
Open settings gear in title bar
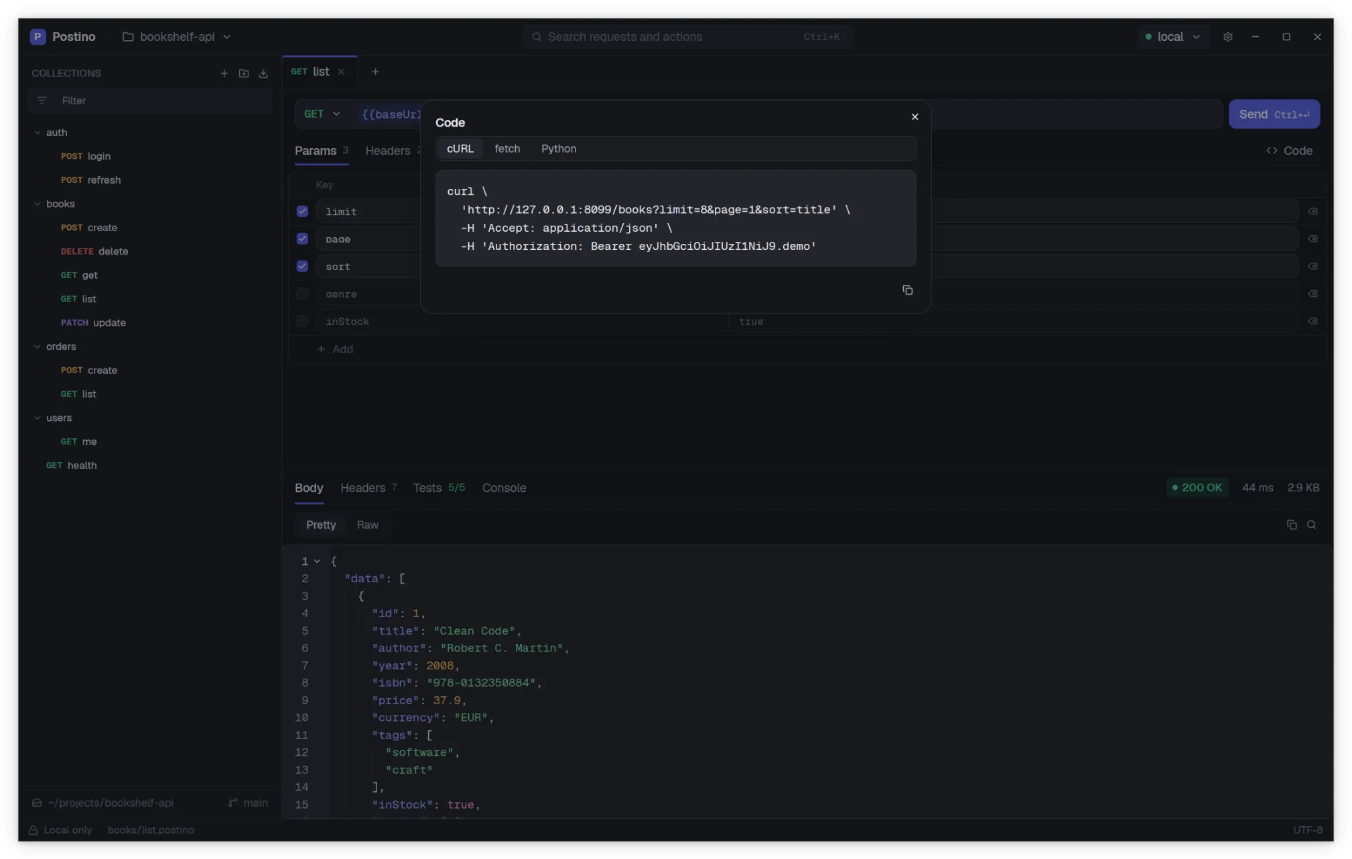(x=1227, y=37)
